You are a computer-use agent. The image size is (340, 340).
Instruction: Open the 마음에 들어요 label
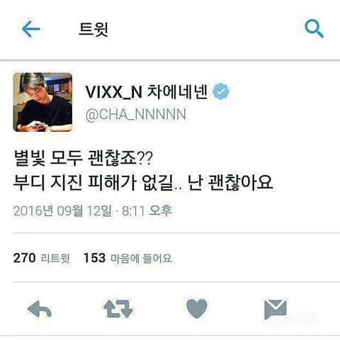[x=141, y=258]
